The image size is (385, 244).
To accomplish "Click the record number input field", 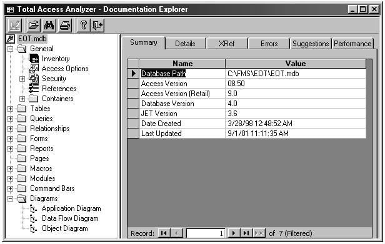I will pos(206,233).
